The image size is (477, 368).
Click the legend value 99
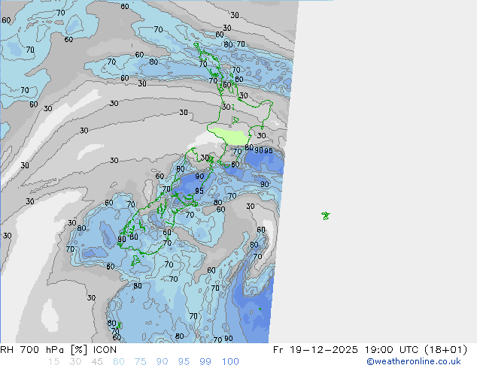coord(205,362)
